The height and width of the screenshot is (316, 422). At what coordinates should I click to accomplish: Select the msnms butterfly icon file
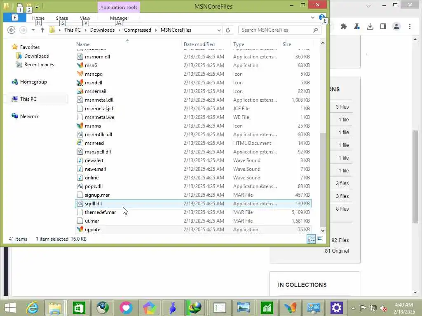coord(80,126)
